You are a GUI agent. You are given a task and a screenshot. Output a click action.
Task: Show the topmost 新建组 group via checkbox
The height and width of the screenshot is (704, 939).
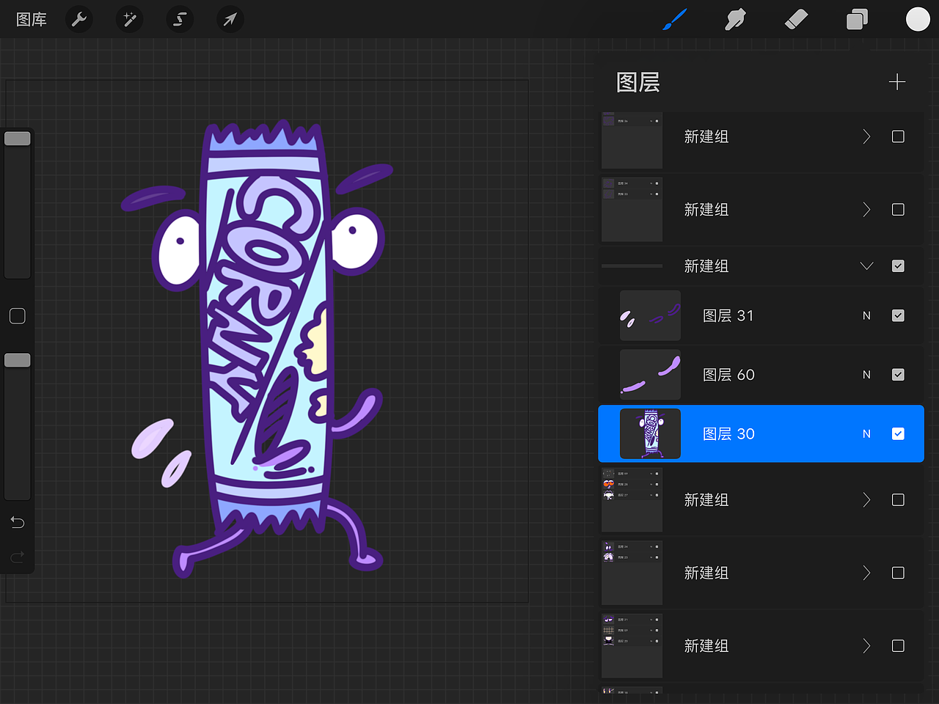point(898,136)
